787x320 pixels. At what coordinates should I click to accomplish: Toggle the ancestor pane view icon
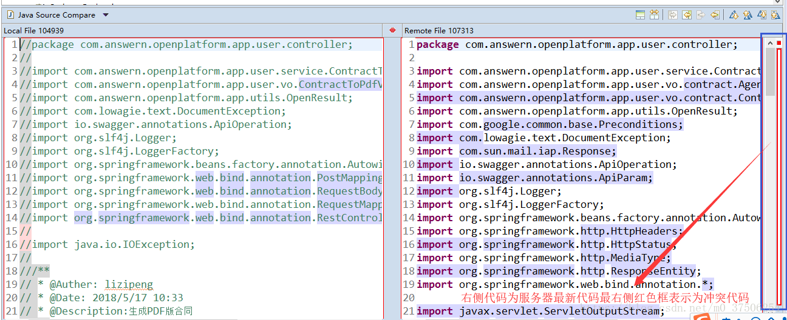pos(640,15)
